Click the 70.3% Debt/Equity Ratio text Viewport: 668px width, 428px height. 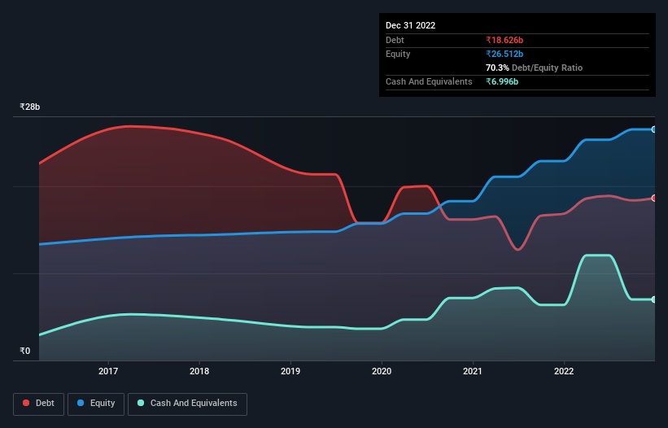point(535,68)
